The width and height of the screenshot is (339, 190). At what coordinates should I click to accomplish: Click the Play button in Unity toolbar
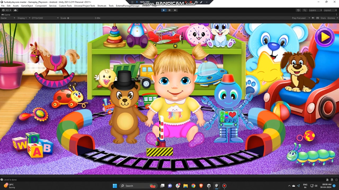click(164, 10)
